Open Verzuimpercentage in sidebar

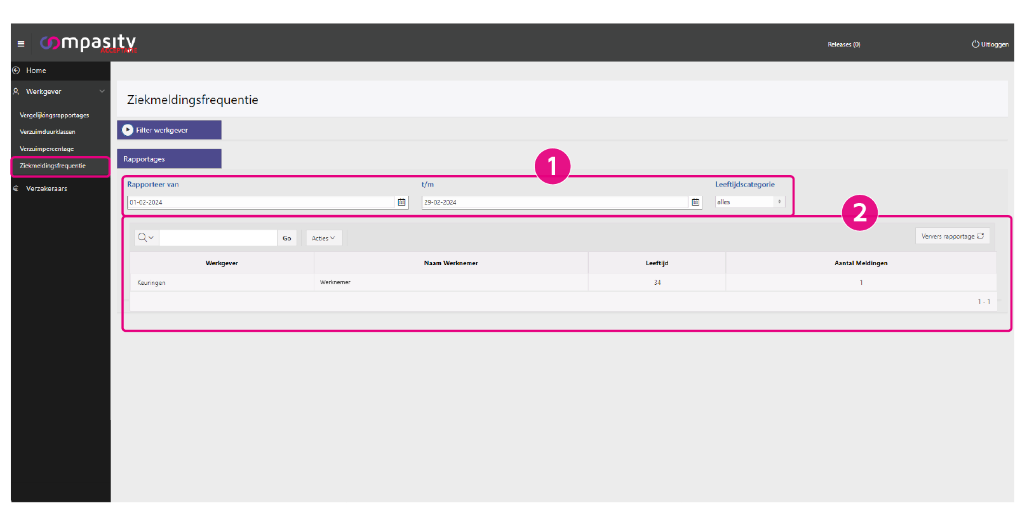(47, 149)
